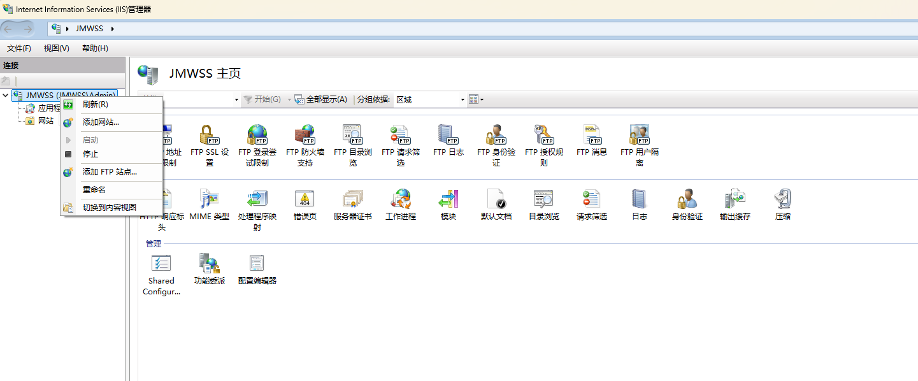Click 添加 FTP 站点... menu entry
This screenshot has height=381, width=918.
(110, 172)
